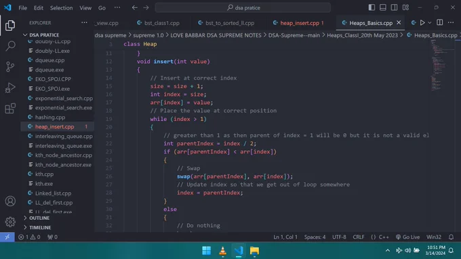
Task: Open exponential_search.cpp in explorer
Action: click(x=58, y=98)
